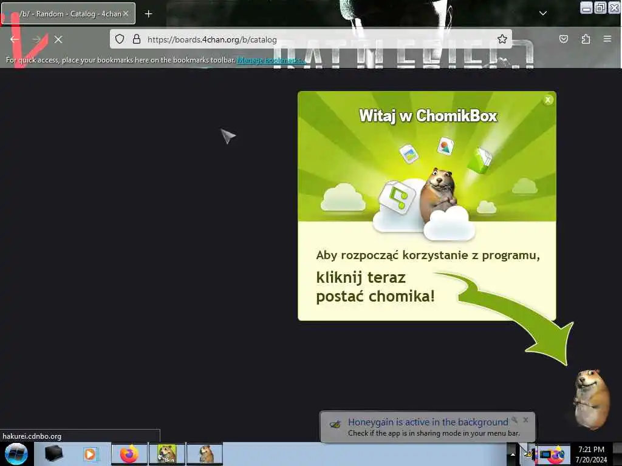This screenshot has width=622, height=466.
Task: Click the hamster character on desktop
Action: (x=590, y=399)
